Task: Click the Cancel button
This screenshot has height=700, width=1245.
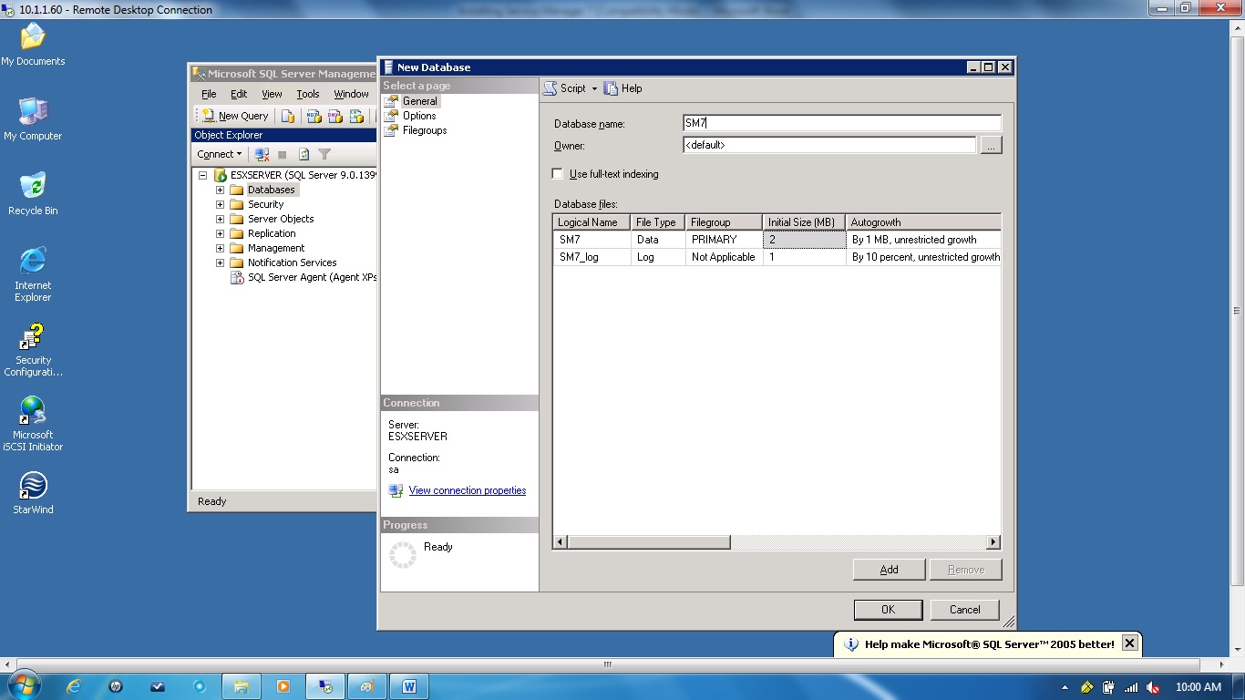Action: coord(964,610)
